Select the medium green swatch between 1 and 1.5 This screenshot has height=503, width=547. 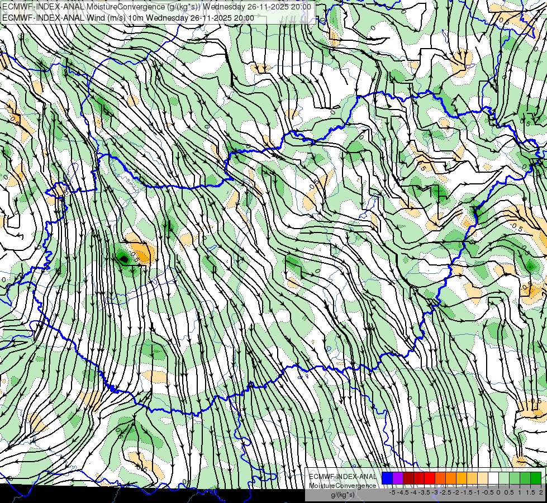coord(525,478)
